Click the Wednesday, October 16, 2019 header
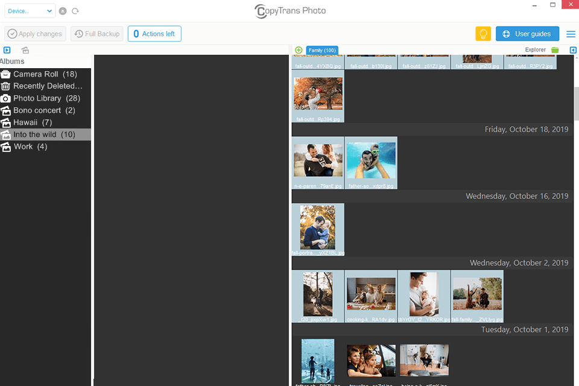This screenshot has width=579, height=386. tap(517, 196)
